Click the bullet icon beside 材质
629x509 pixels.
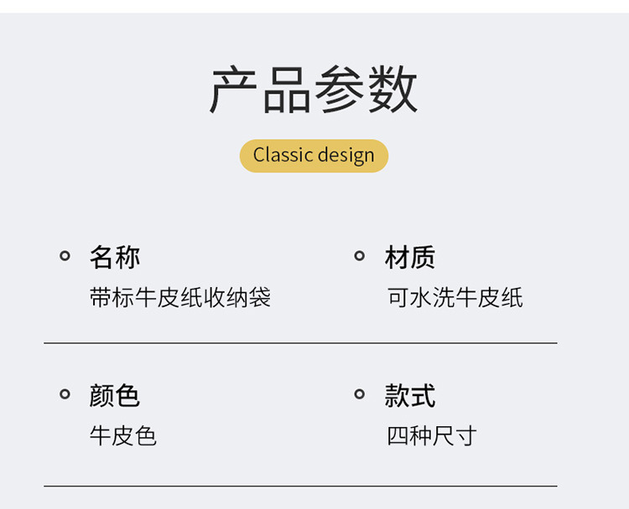point(359,256)
